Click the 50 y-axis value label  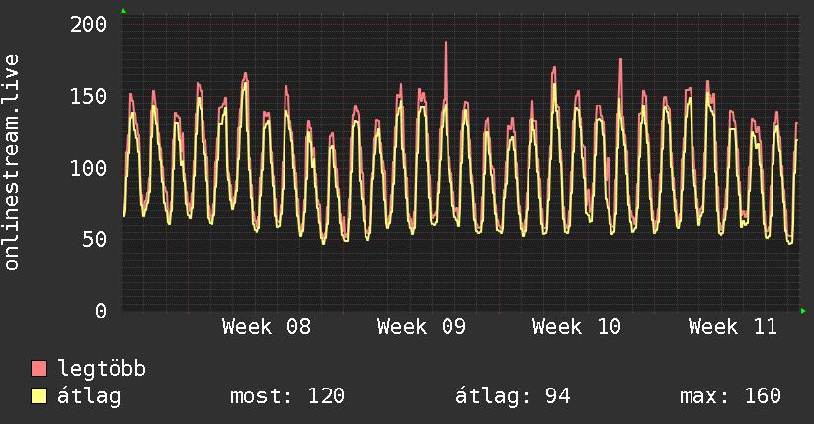coord(95,240)
